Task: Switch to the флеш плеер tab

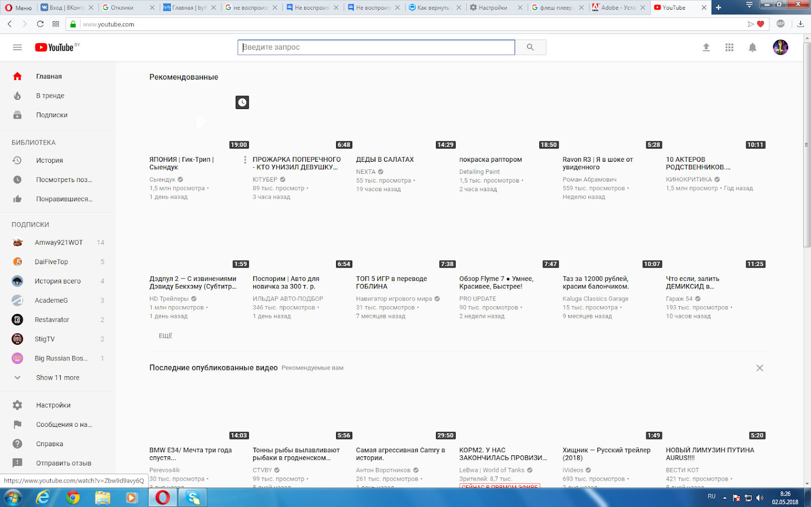Action: (557, 8)
